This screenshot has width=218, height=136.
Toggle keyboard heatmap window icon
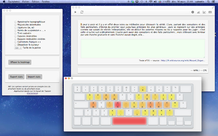(x=210, y=12)
